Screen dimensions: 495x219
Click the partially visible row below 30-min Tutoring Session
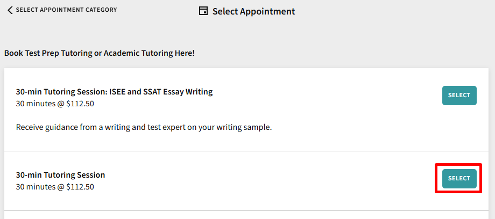(x=247, y=215)
